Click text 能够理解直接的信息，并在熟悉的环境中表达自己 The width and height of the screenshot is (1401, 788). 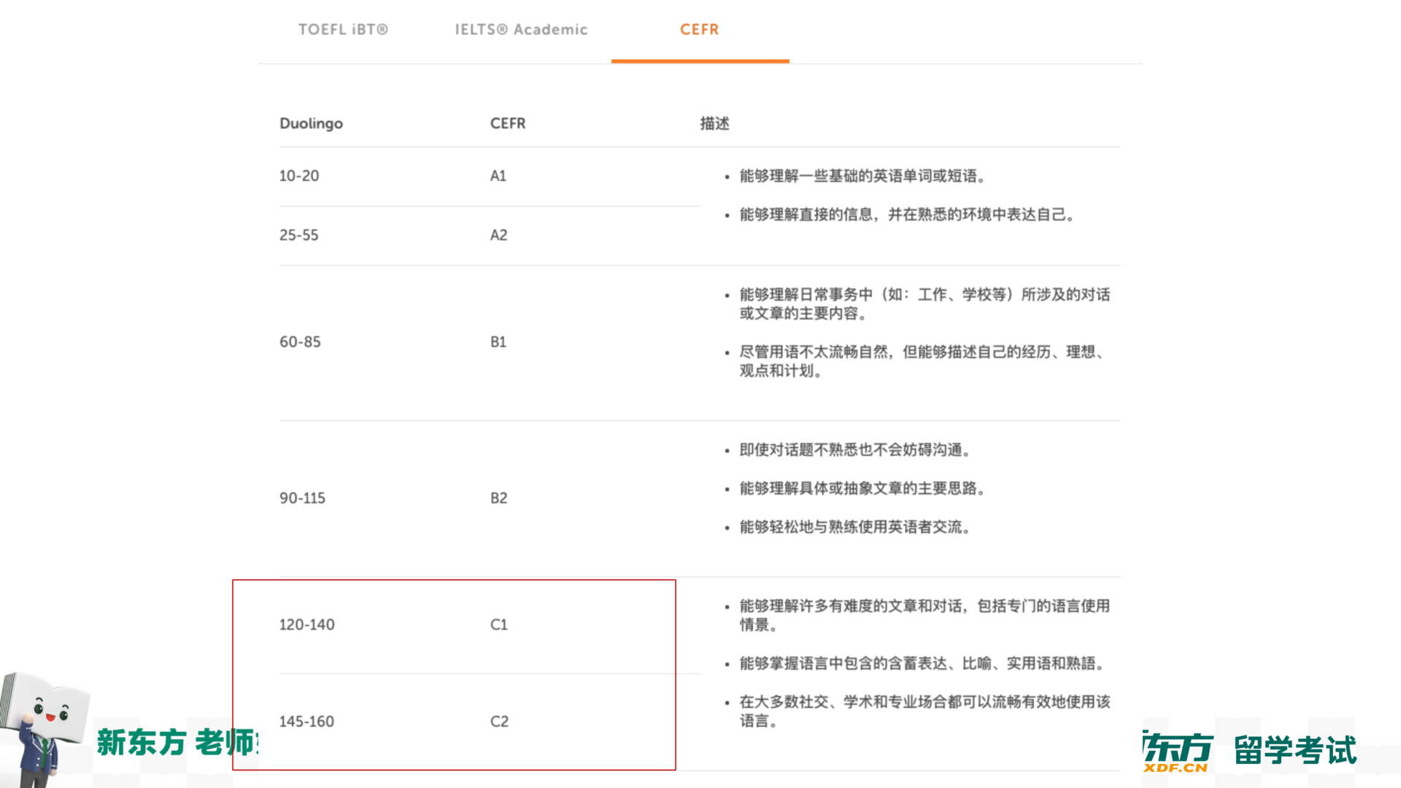tap(907, 215)
